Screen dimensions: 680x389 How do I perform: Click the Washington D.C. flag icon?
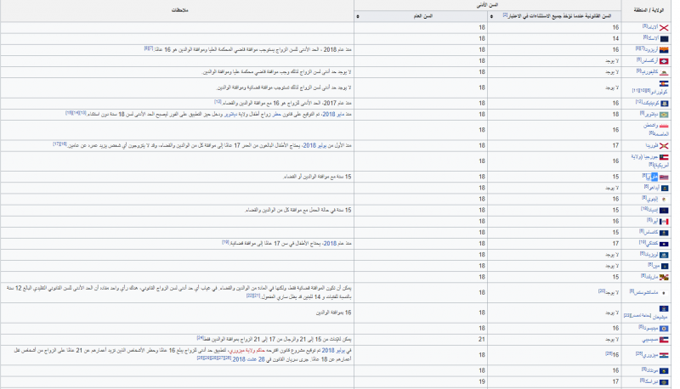pyautogui.click(x=664, y=126)
